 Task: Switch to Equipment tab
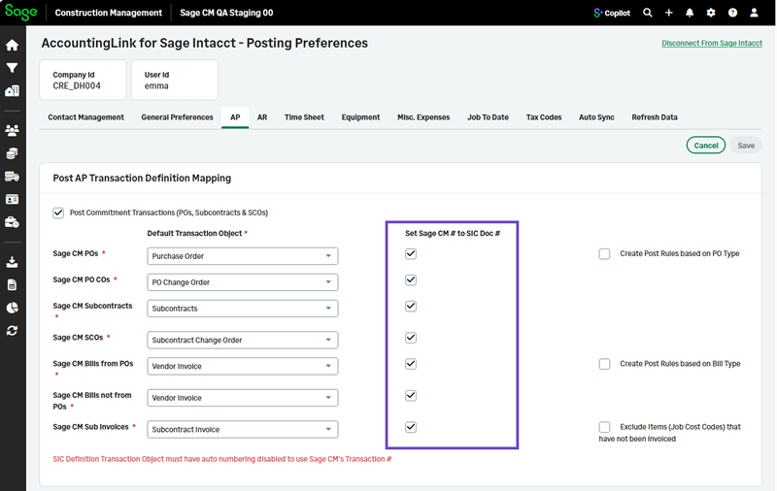click(360, 117)
